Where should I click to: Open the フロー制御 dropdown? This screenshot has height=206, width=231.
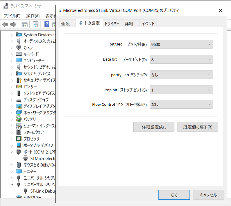pyautogui.click(x=181, y=104)
